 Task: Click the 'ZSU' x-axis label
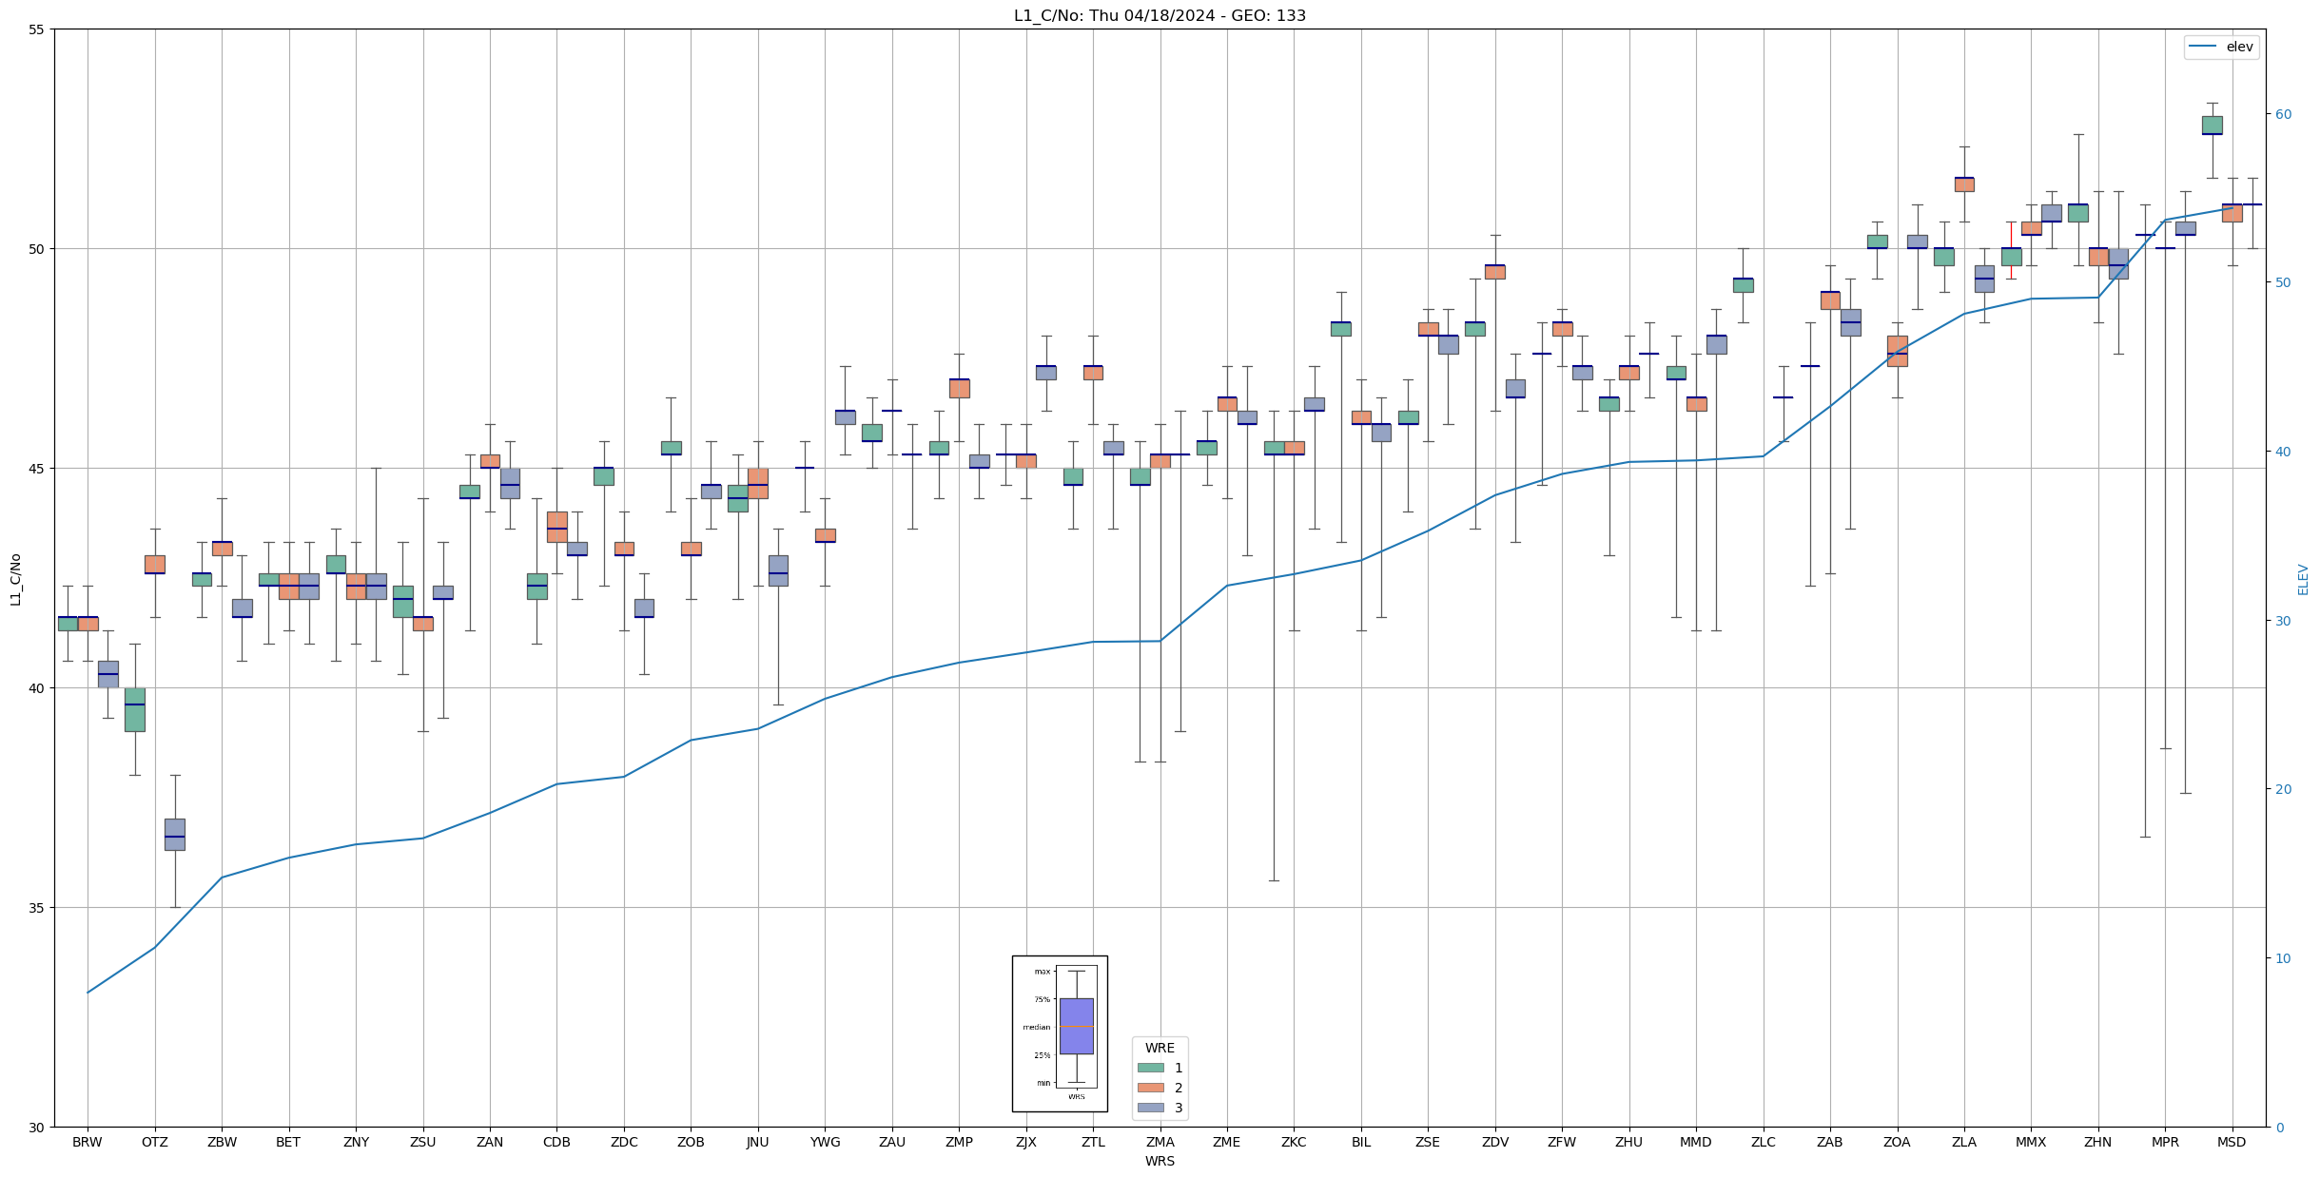point(422,1142)
